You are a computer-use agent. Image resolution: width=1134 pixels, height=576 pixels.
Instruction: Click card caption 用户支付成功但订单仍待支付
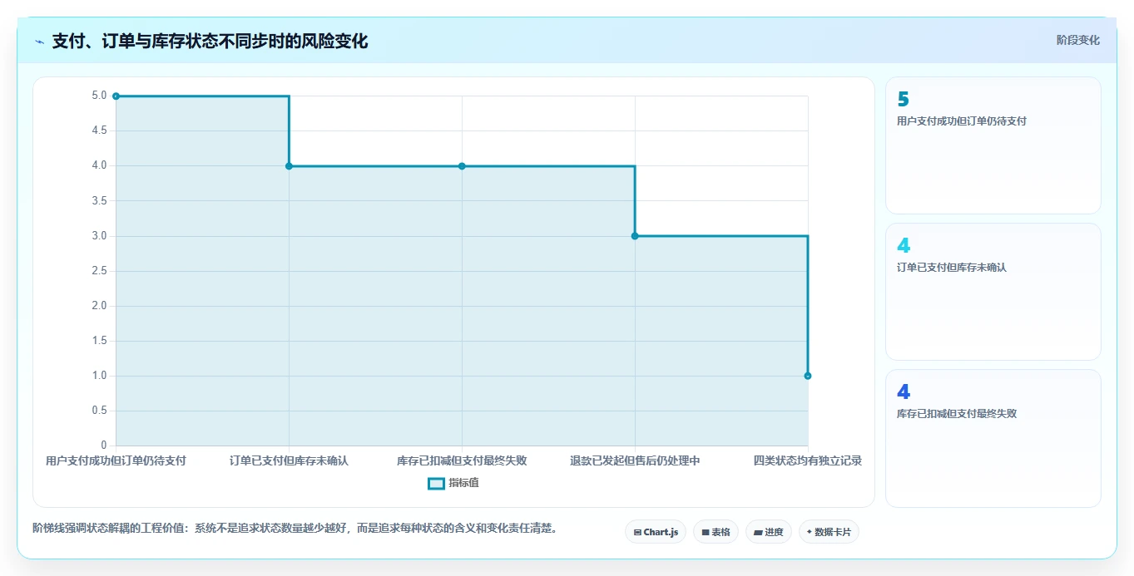click(x=962, y=121)
